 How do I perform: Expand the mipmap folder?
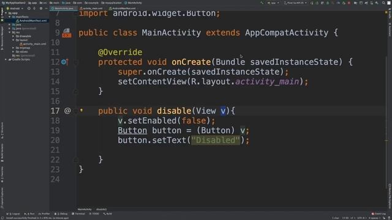(x=13, y=48)
